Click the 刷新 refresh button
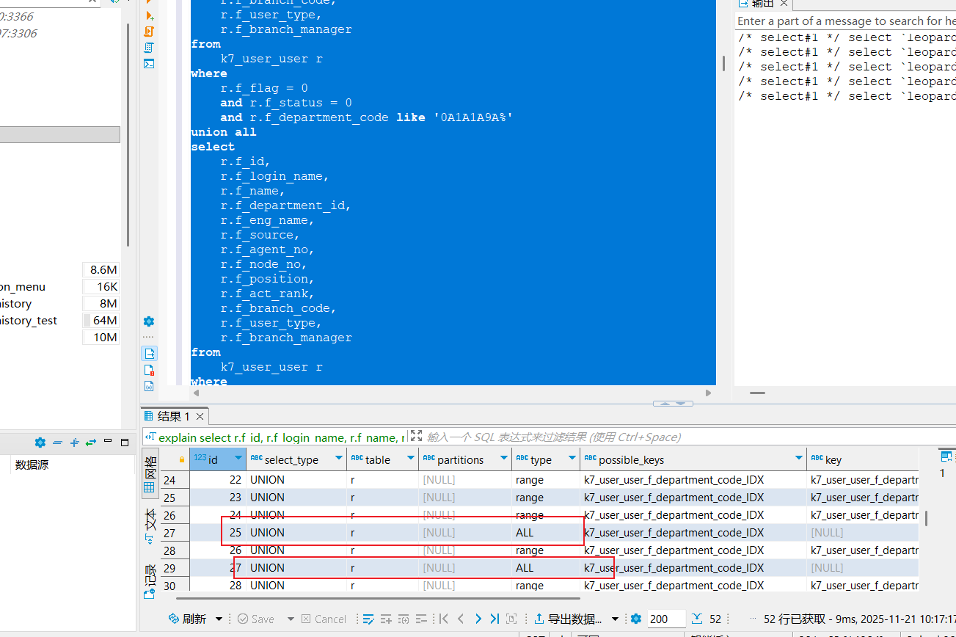Screen dimensions: 956x637 point(188,619)
